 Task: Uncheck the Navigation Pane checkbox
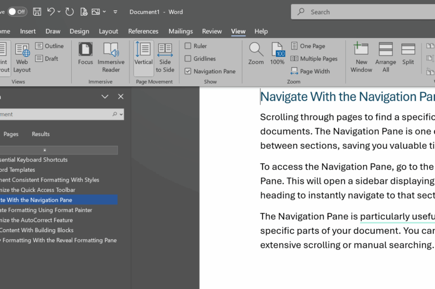click(188, 72)
